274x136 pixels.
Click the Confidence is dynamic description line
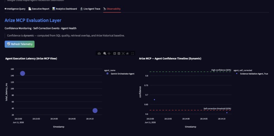point(66,36)
